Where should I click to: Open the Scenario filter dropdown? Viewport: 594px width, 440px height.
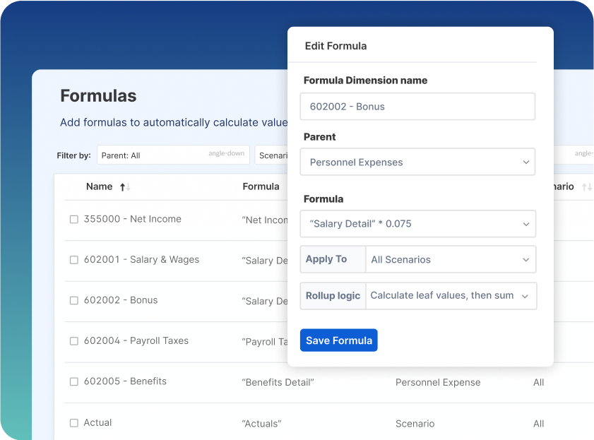tap(271, 155)
